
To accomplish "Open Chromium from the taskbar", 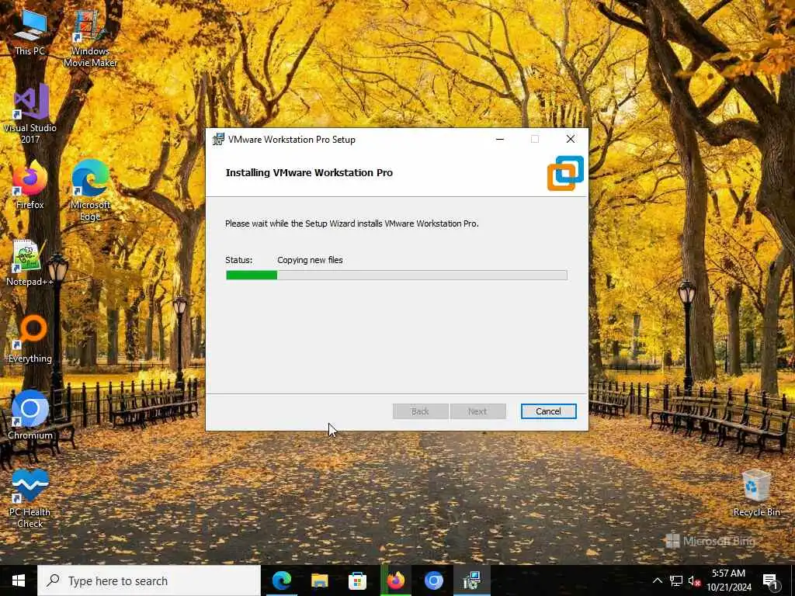I will click(x=434, y=580).
